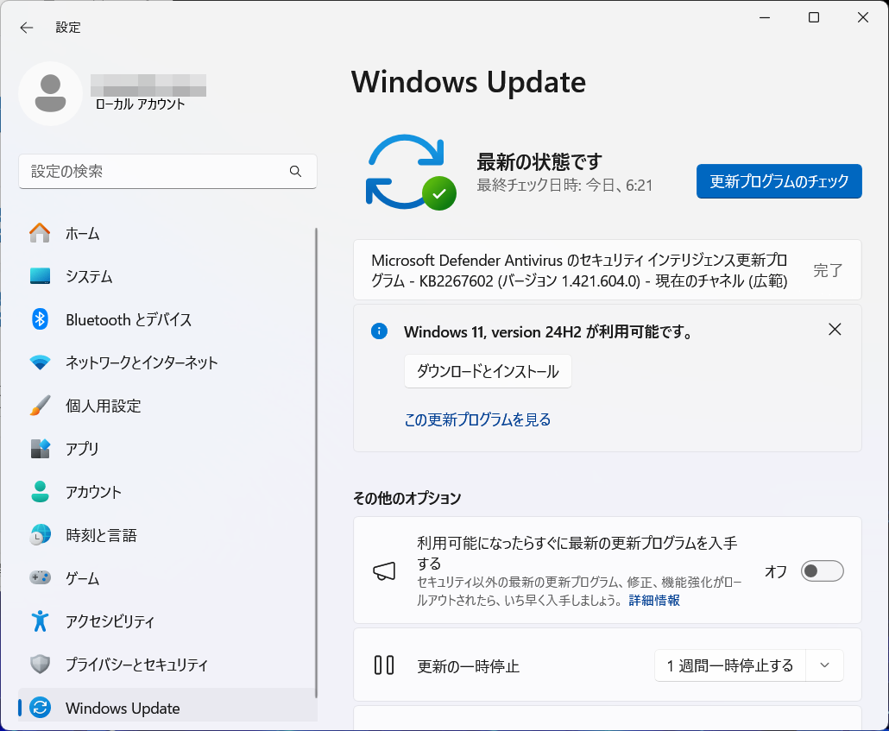Dismiss the Windows 11 24H2 notice
The height and width of the screenshot is (731, 889).
835,330
